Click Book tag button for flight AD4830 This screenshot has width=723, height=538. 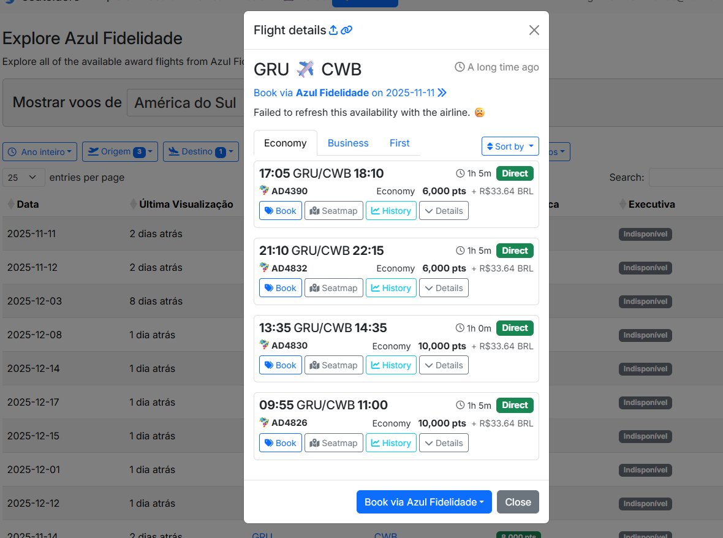(x=280, y=365)
